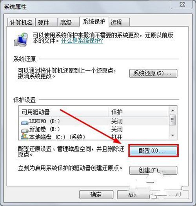This screenshot has height=206, width=196.
Task: Open the 硬件 tab
Action: pyautogui.click(x=46, y=22)
